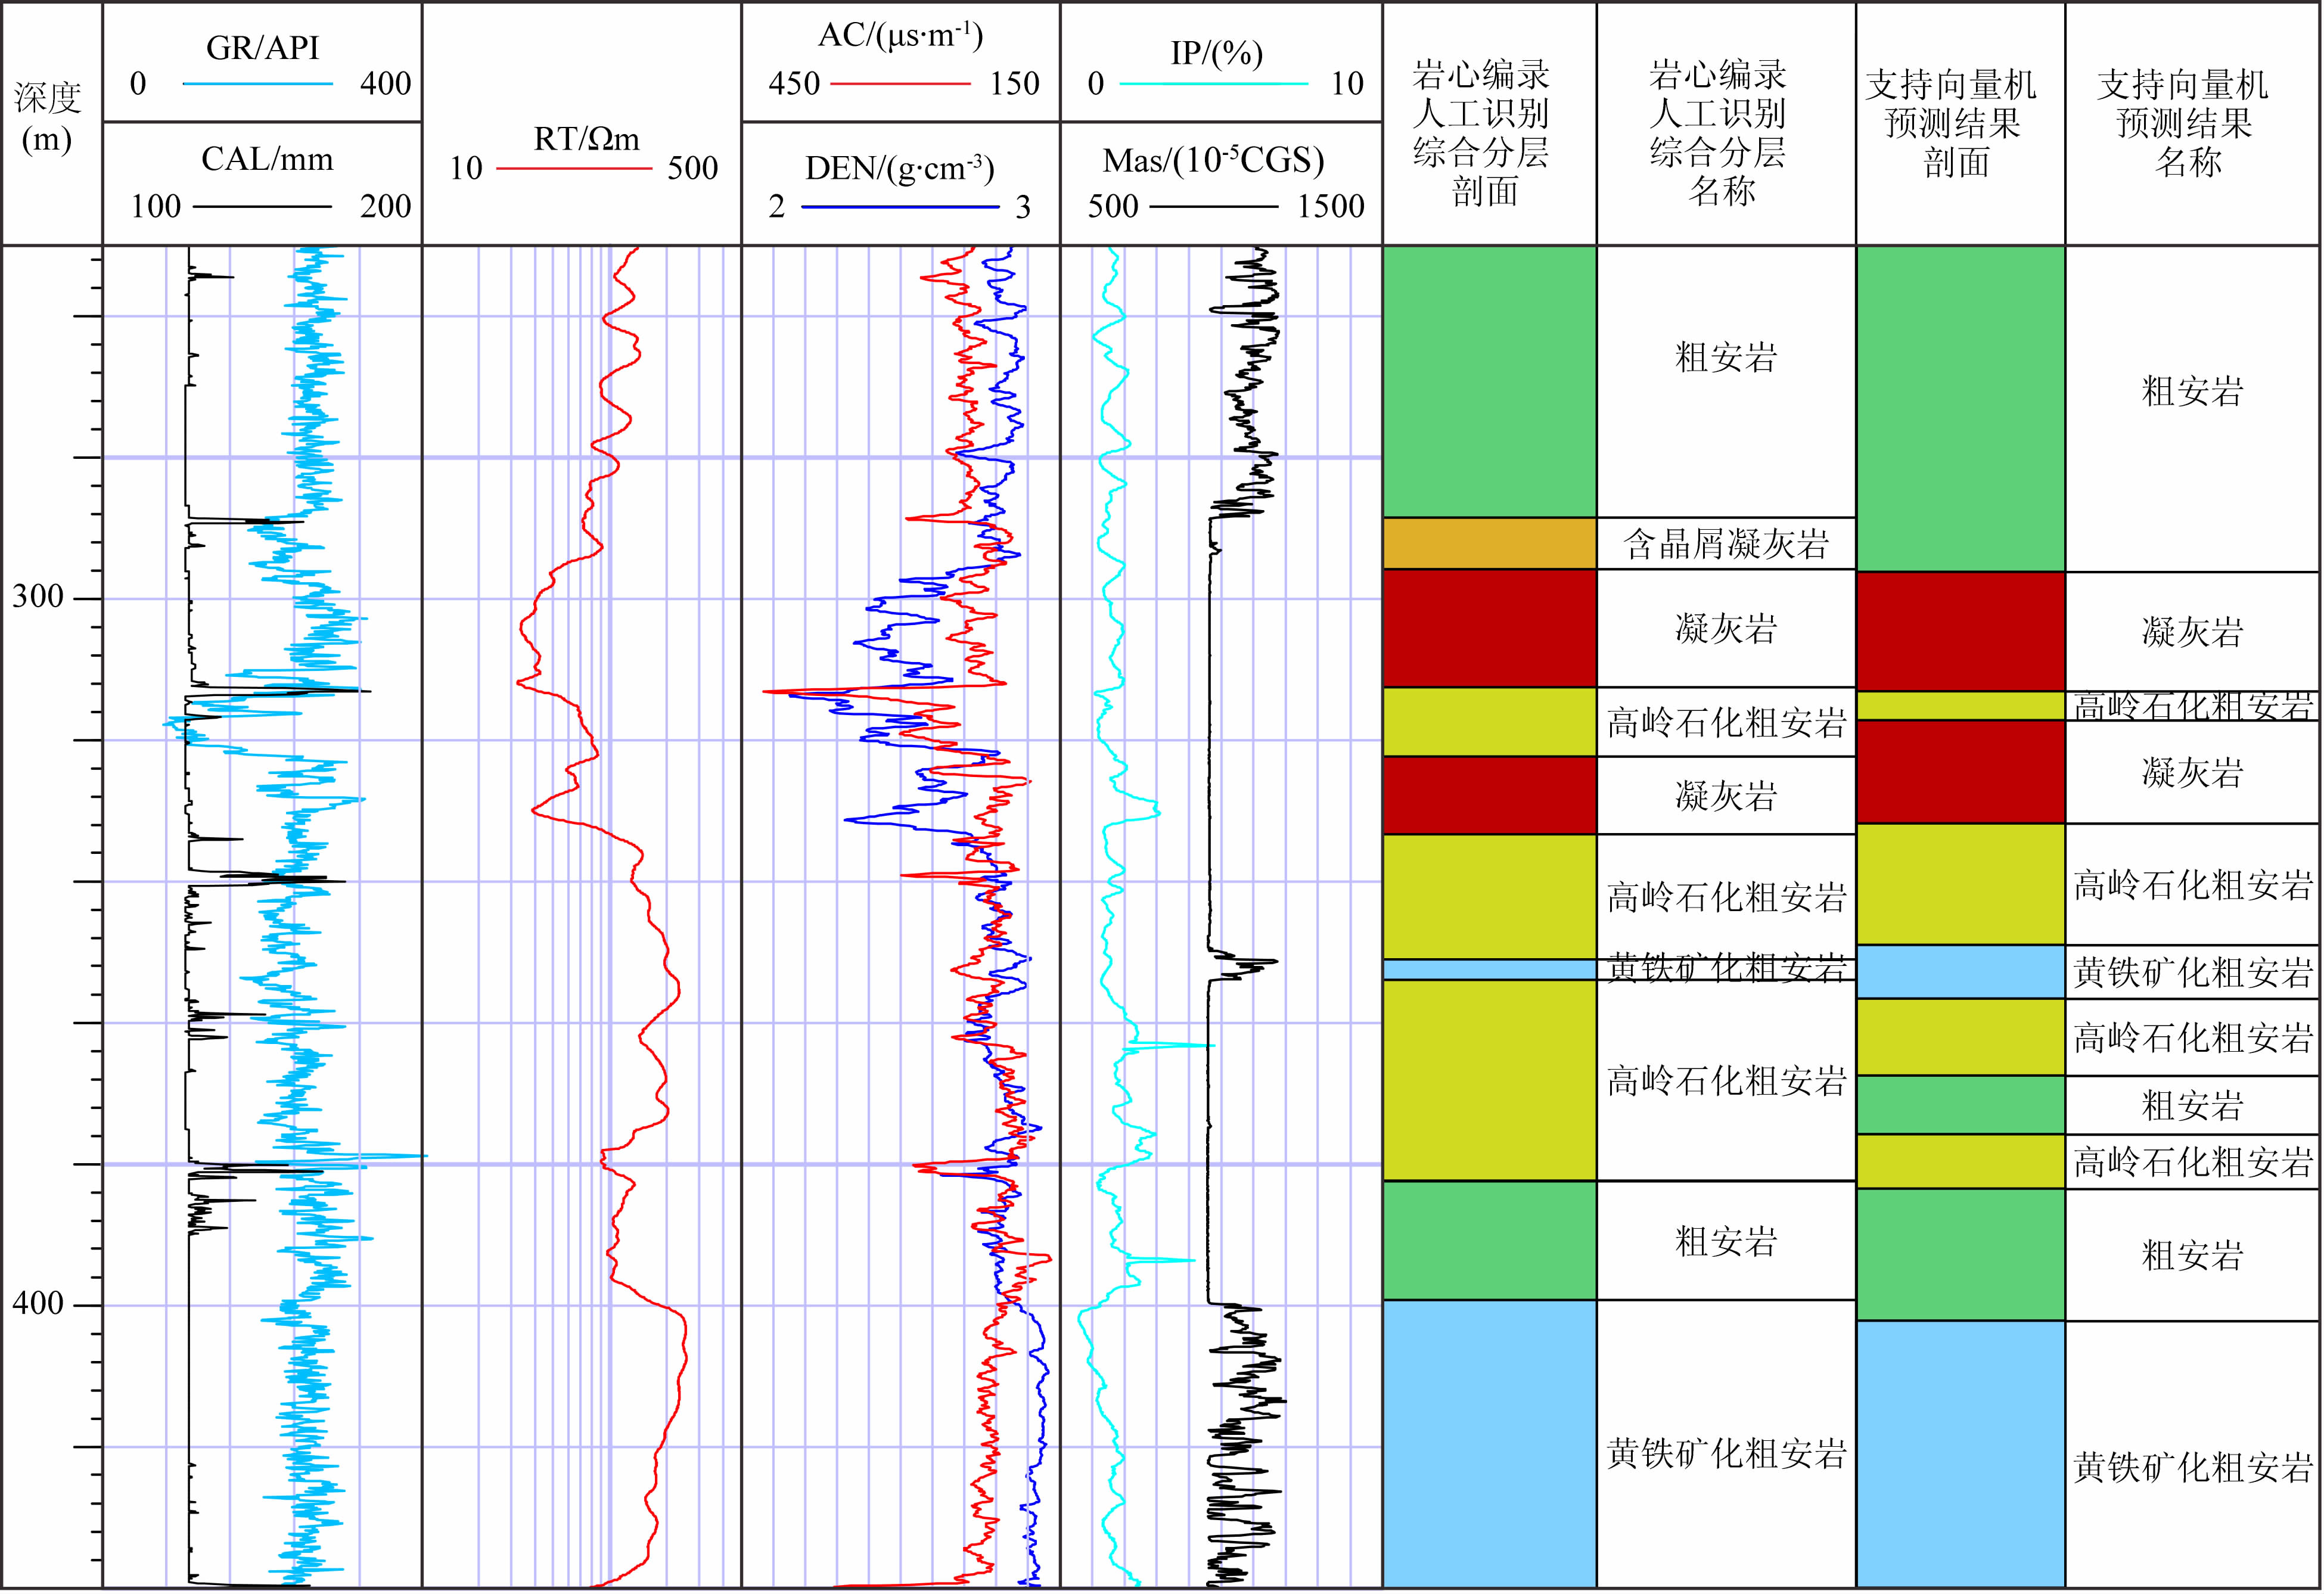Click the thin yellow 高岭石化粗安岩 SVM strip
2324x1594 pixels.
pyautogui.click(x=1960, y=706)
